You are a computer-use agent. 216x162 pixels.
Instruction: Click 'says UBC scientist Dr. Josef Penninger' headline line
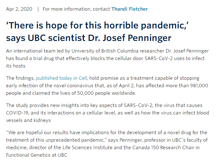click(x=89, y=38)
